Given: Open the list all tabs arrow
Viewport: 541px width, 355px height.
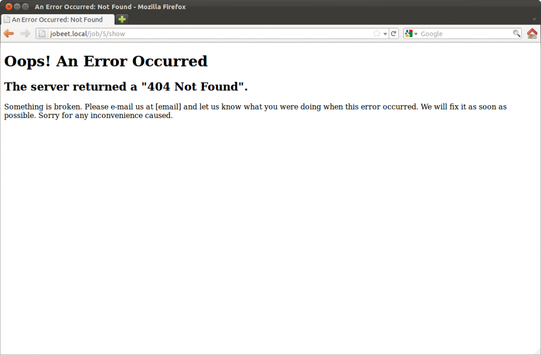Looking at the screenshot, I should [534, 20].
